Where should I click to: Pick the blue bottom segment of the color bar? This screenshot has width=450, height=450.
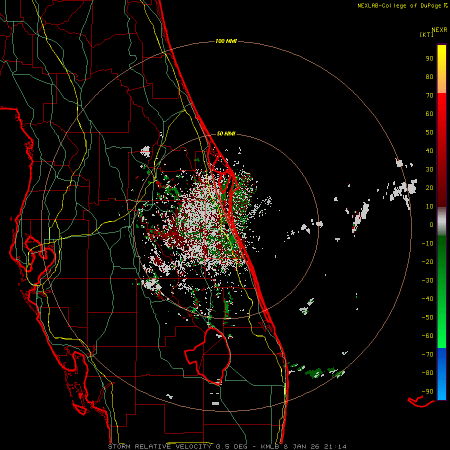click(441, 374)
